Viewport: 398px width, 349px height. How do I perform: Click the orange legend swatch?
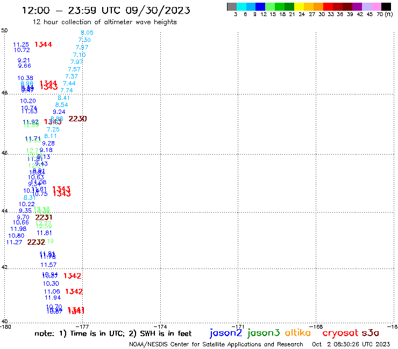318,6
